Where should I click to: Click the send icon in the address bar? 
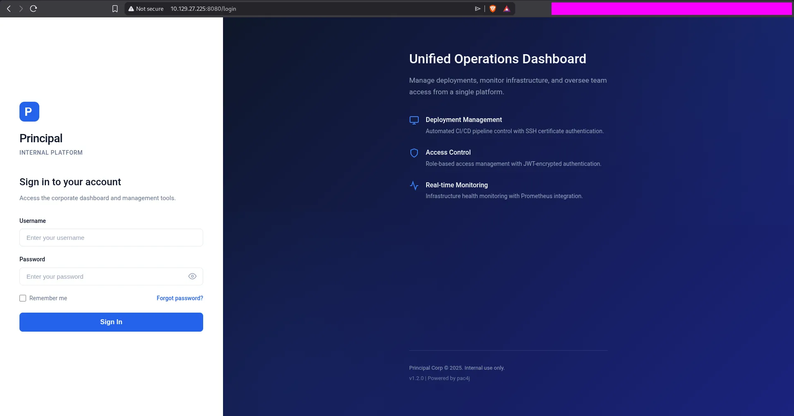pos(477,9)
